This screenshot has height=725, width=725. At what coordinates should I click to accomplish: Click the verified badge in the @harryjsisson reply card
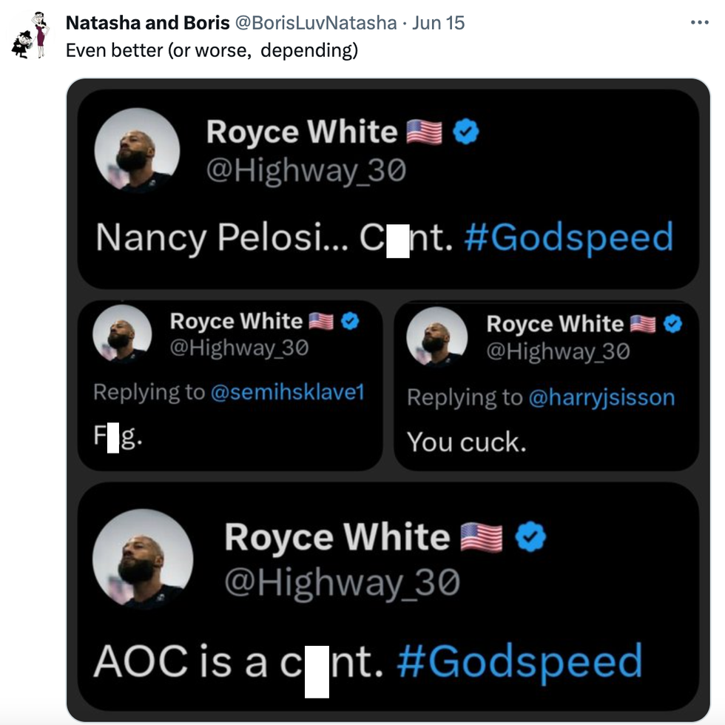[x=672, y=324]
